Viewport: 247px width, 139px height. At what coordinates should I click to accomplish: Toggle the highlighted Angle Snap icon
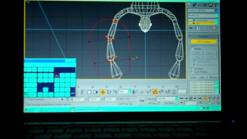(155, 92)
